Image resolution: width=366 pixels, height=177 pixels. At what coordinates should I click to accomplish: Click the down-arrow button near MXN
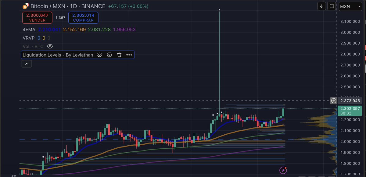pyautogui.click(x=321, y=6)
